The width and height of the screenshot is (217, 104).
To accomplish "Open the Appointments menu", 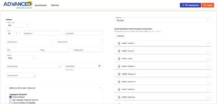I will point(41,5).
